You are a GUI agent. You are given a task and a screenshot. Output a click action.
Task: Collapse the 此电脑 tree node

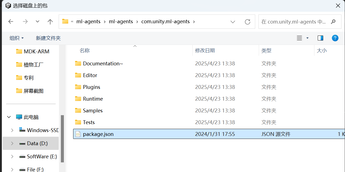[9, 117]
